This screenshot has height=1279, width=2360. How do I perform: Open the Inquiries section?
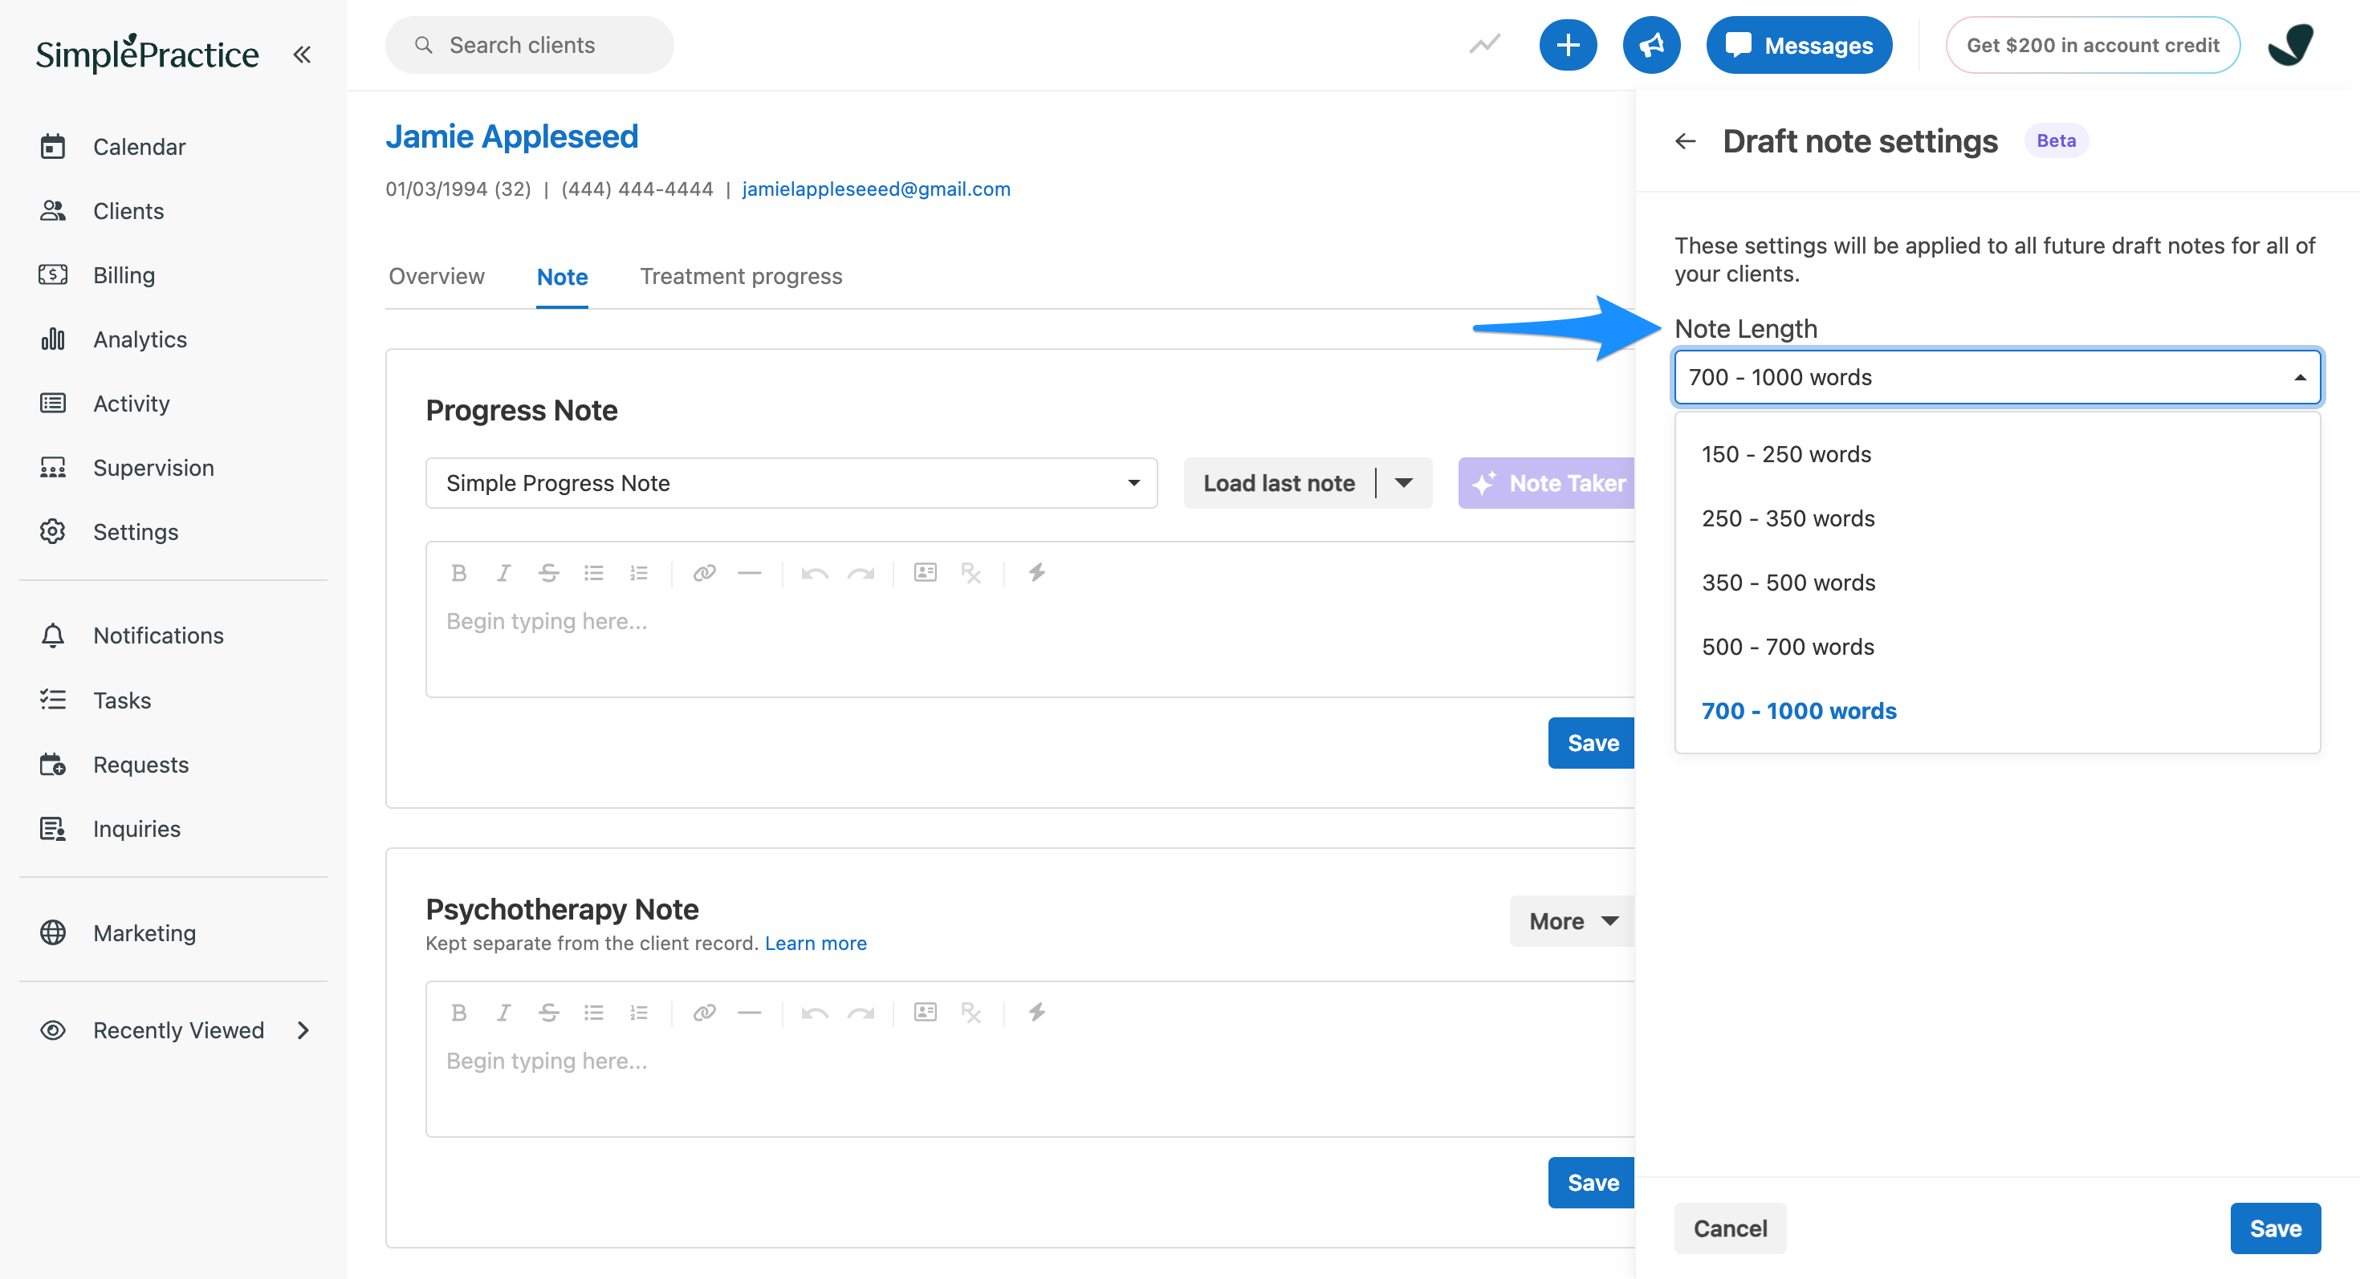click(136, 827)
